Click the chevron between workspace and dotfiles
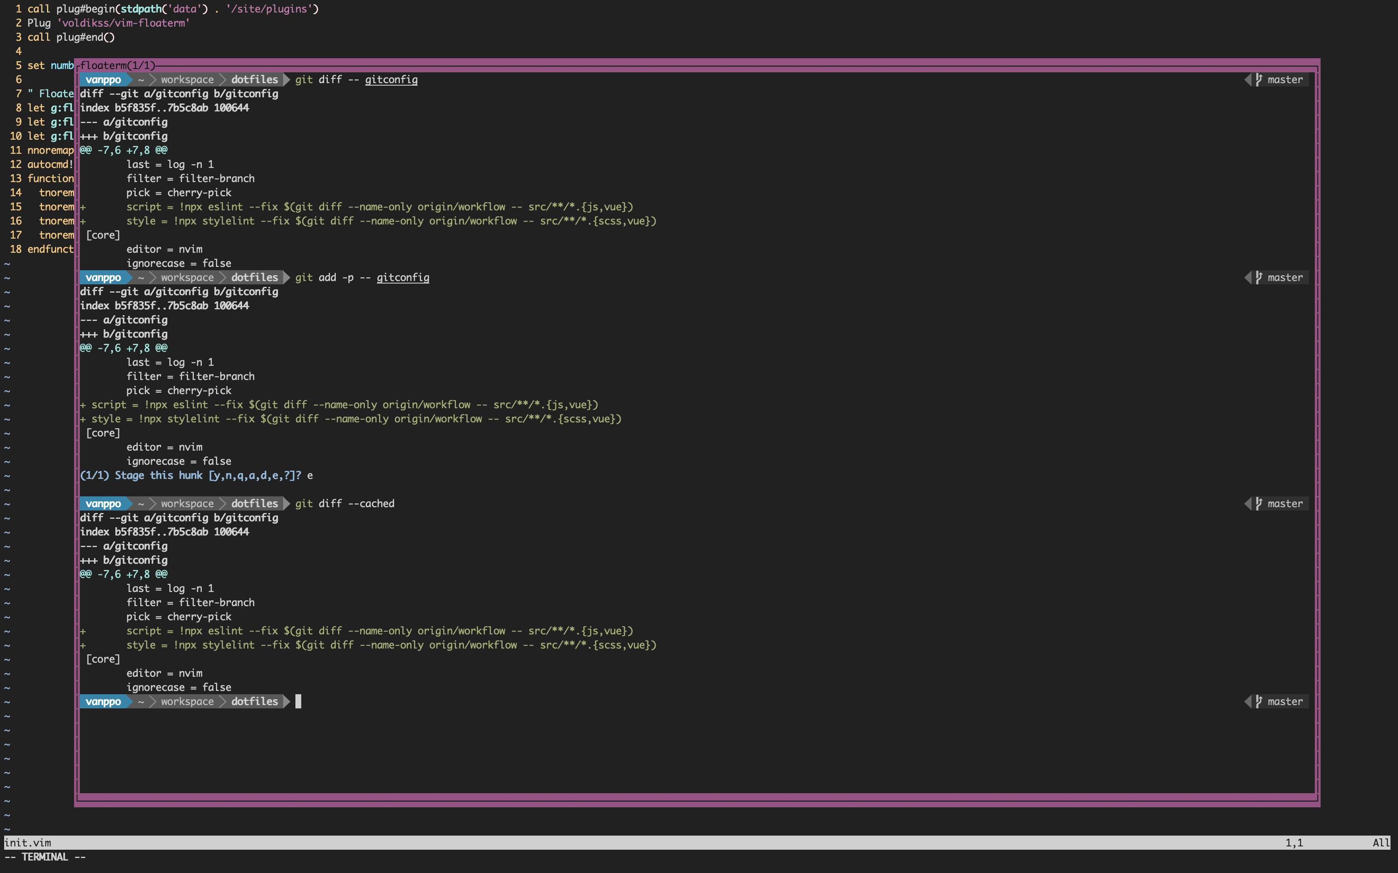This screenshot has width=1398, height=873. 223,80
